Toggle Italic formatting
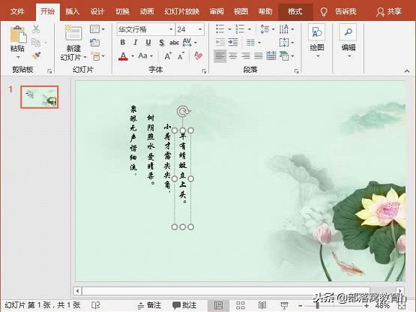This screenshot has width=416, height=312. tap(136, 42)
